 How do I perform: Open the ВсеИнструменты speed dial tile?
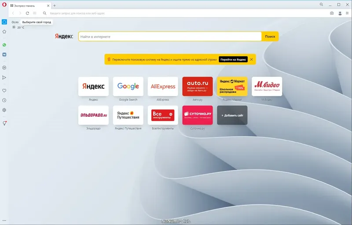[x=163, y=115]
